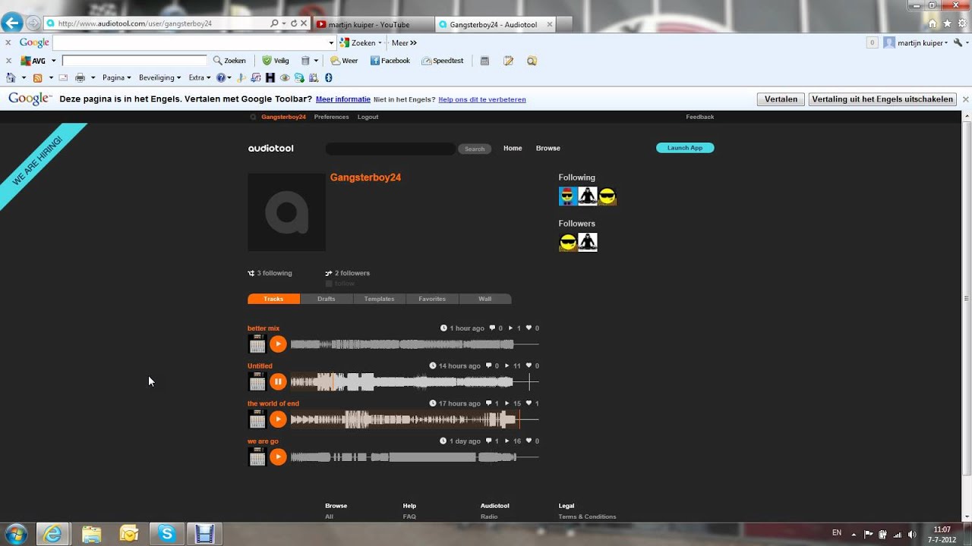This screenshot has width=972, height=546.
Task: Open the 'Meer informatie' link
Action: tap(343, 99)
